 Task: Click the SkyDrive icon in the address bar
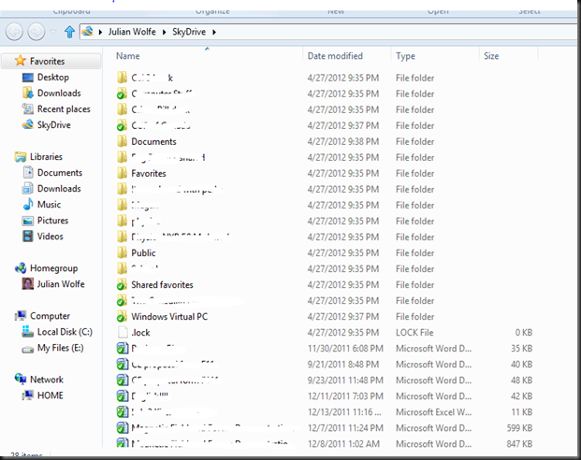pyautogui.click(x=88, y=32)
